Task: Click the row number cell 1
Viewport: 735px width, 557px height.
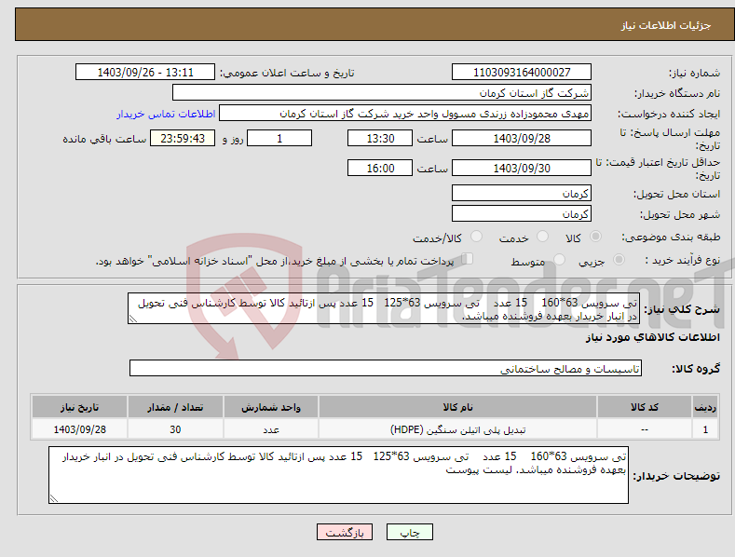Action: [705, 429]
